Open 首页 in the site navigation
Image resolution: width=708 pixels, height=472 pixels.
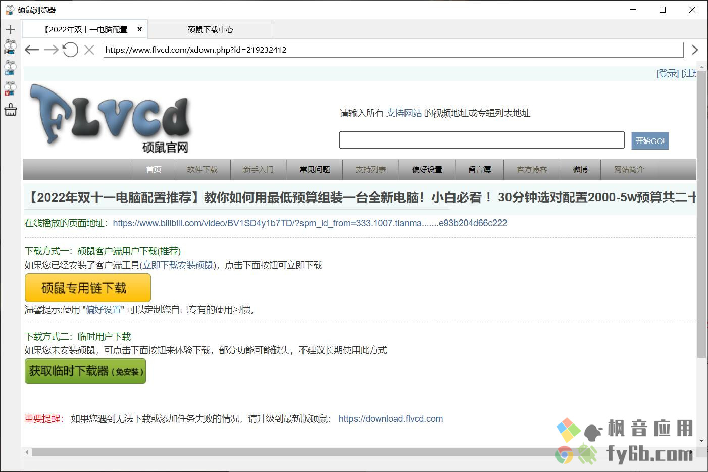tap(154, 169)
